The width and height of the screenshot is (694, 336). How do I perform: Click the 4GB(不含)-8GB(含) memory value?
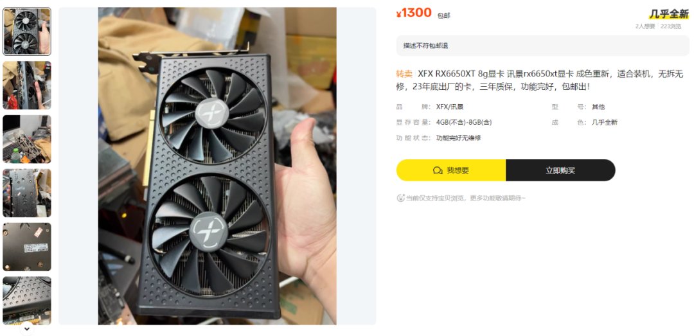point(464,122)
